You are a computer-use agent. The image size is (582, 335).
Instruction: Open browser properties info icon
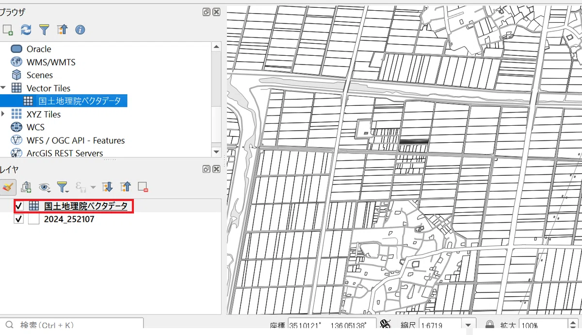[80, 30]
